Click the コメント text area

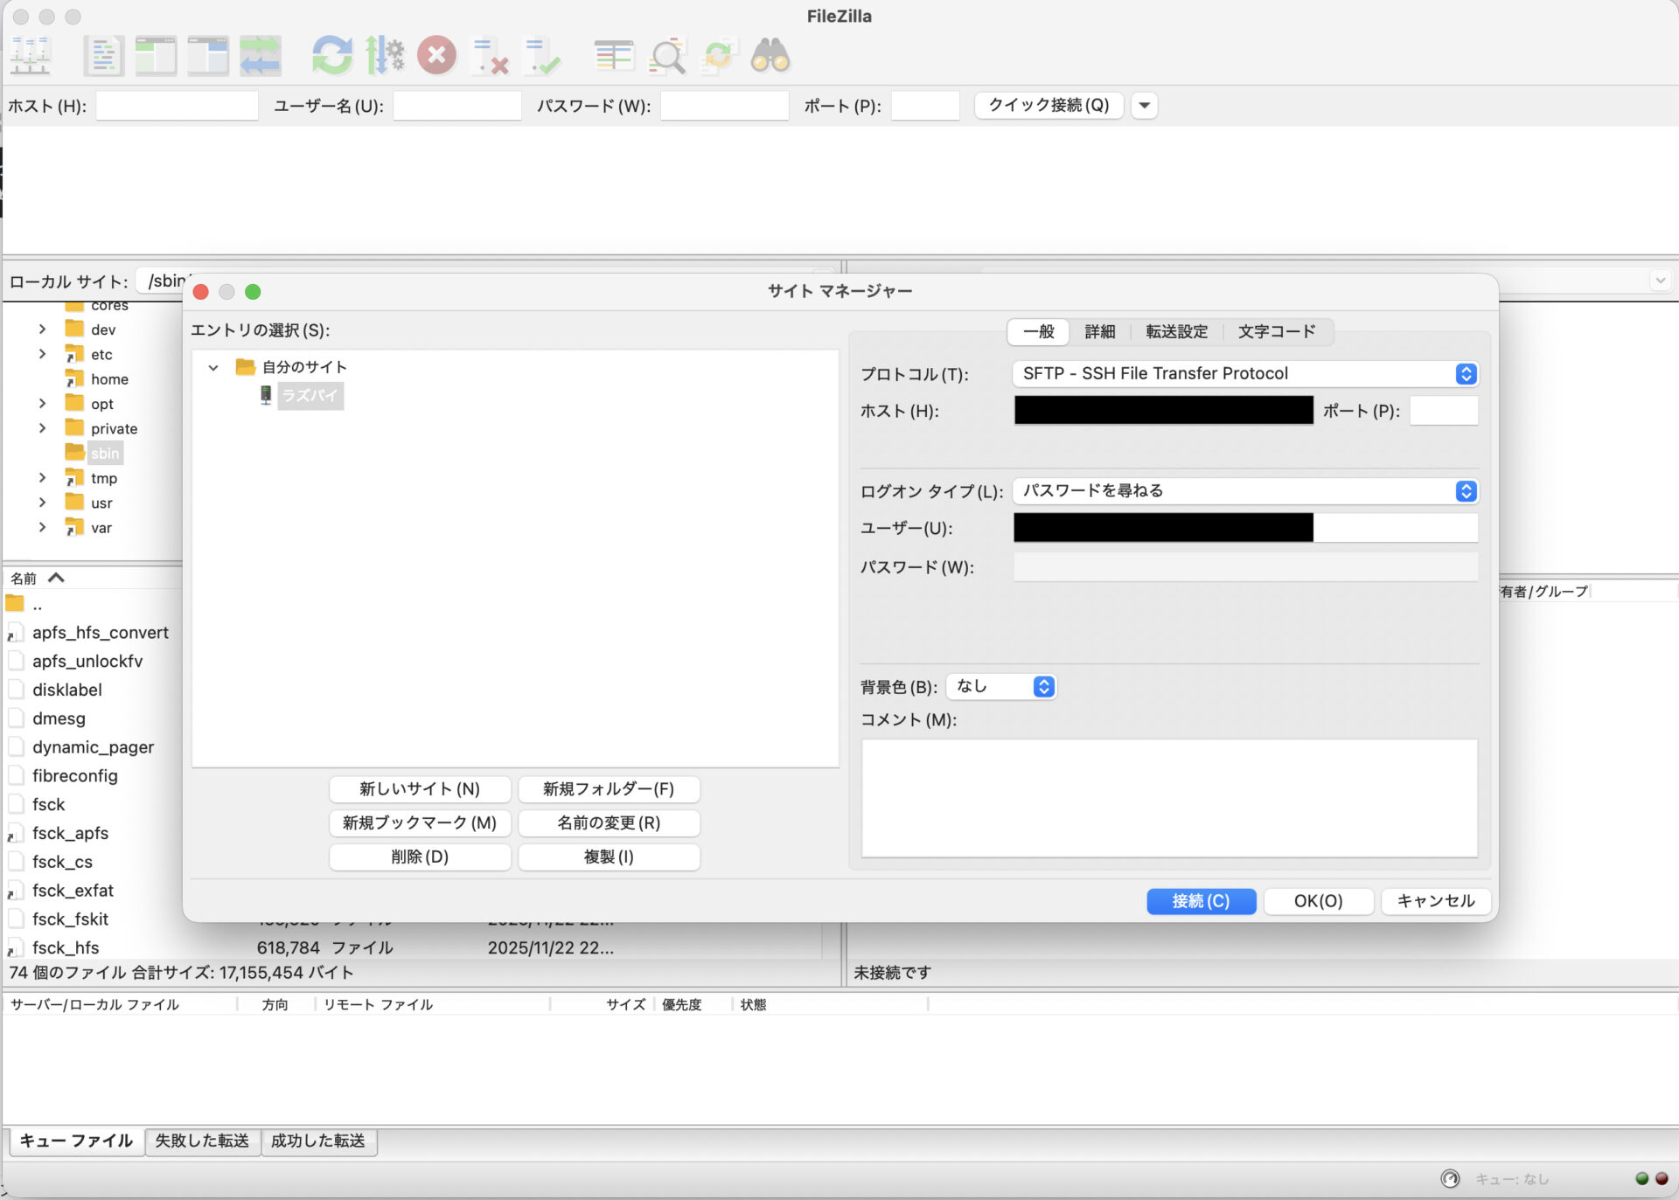pos(1170,798)
